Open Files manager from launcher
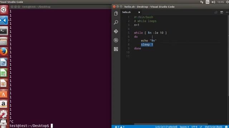Screen dimensions: 229x128 [x=4, y=41]
